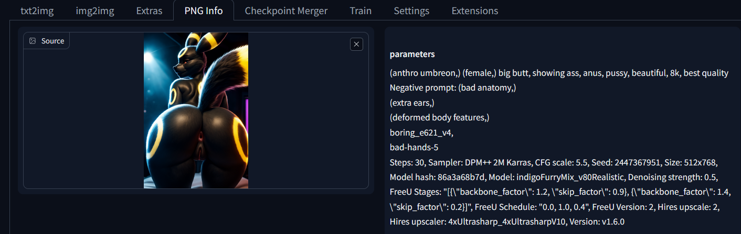
Task: Click the image icon beside Source label
Action: pyautogui.click(x=33, y=41)
